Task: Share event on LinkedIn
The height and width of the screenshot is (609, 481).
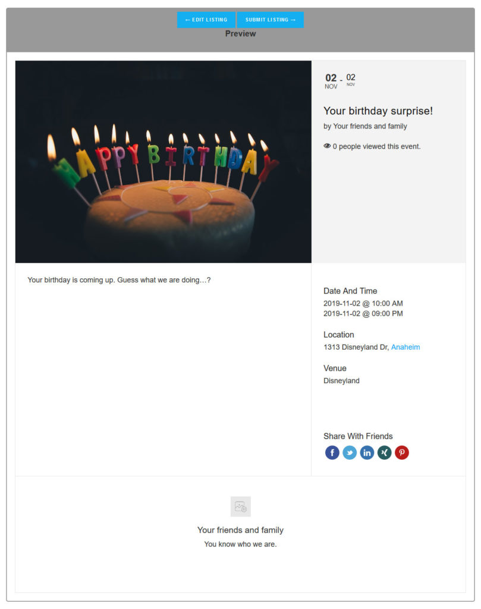Action: coord(367,453)
